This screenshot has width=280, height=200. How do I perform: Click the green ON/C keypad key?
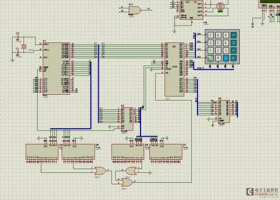[x=211, y=58]
